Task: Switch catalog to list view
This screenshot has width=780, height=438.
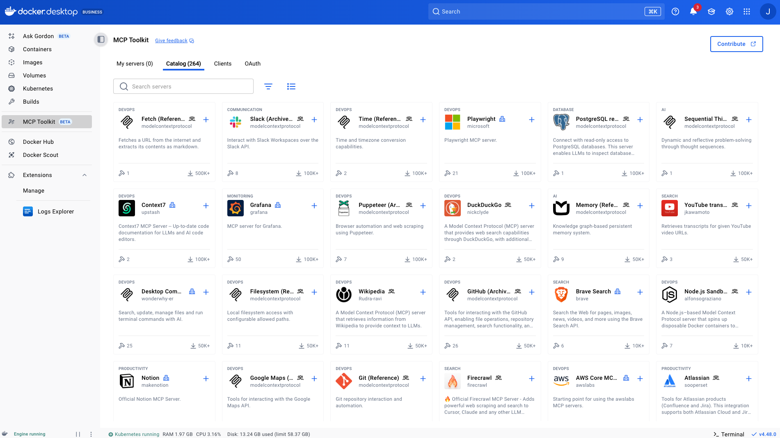Action: point(291,86)
